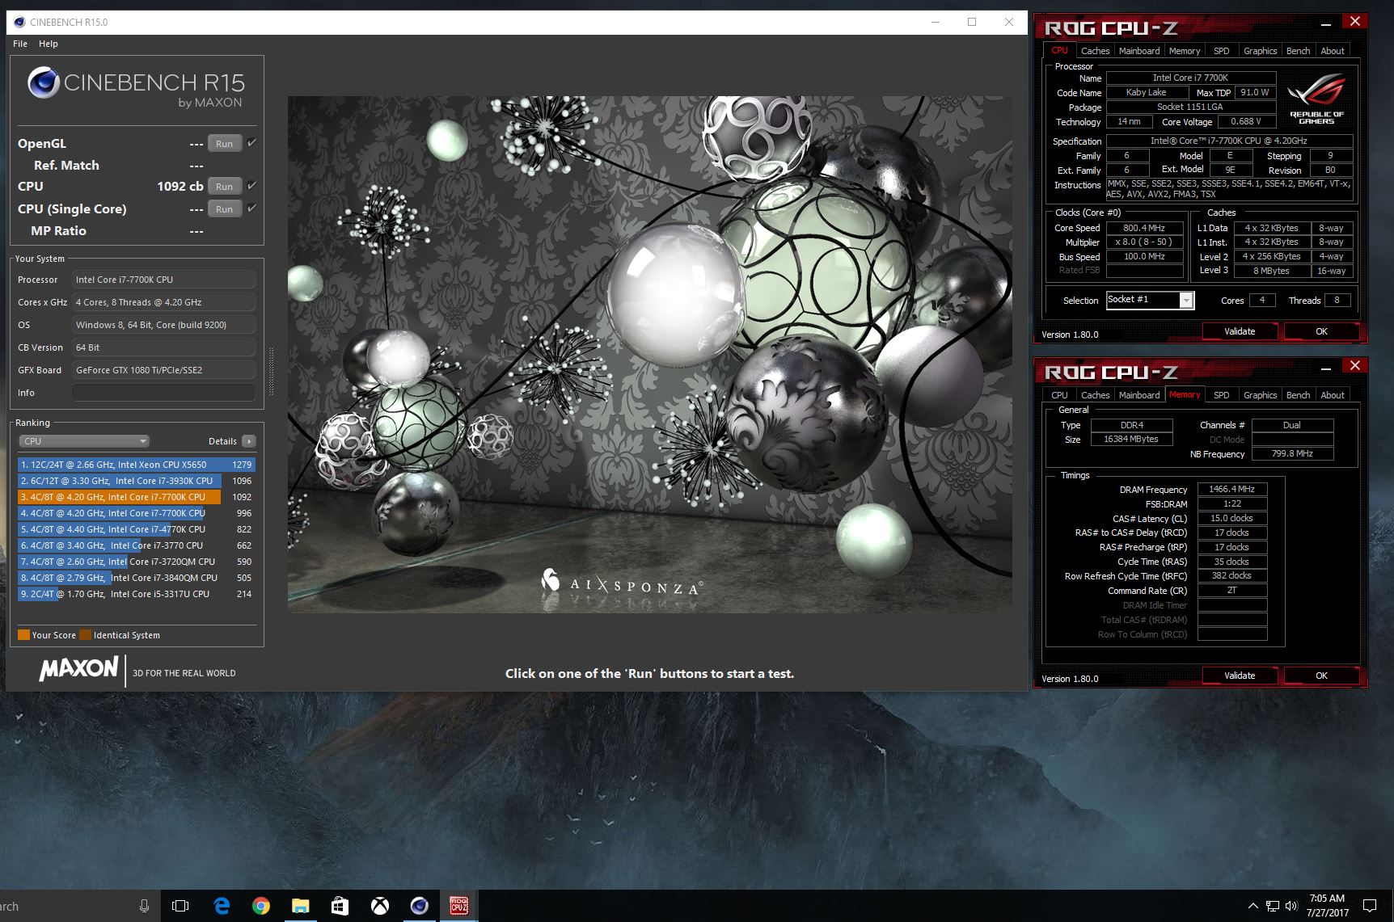1394x922 pixels.
Task: Open the volume tray icon
Action: 1291,906
